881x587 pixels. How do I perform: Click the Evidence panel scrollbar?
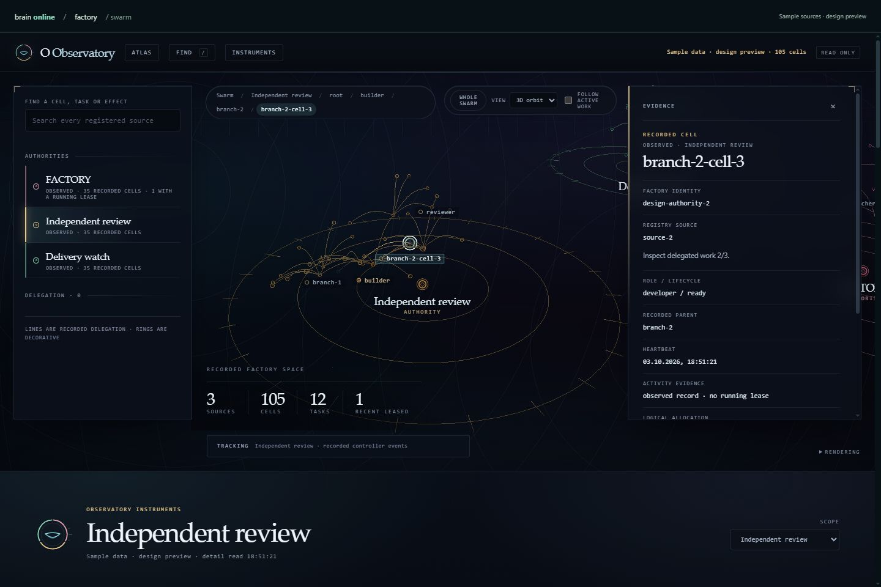click(858, 204)
